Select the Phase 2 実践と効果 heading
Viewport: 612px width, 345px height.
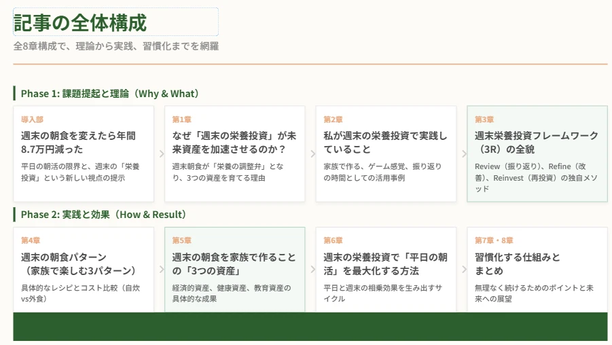(x=103, y=215)
